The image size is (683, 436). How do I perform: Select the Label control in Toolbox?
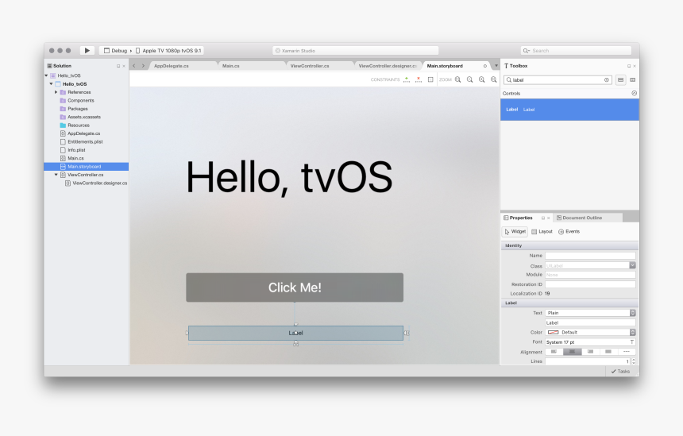point(569,110)
